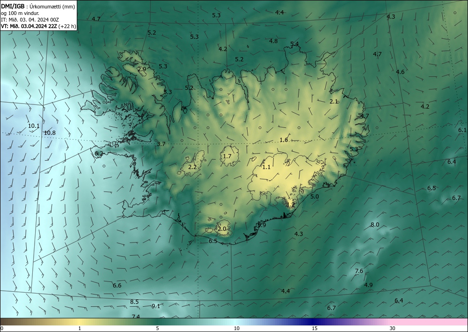Screen dimensions: 468x332
Task: Click the 1.7 value on the glacier
Action: (x=227, y=156)
